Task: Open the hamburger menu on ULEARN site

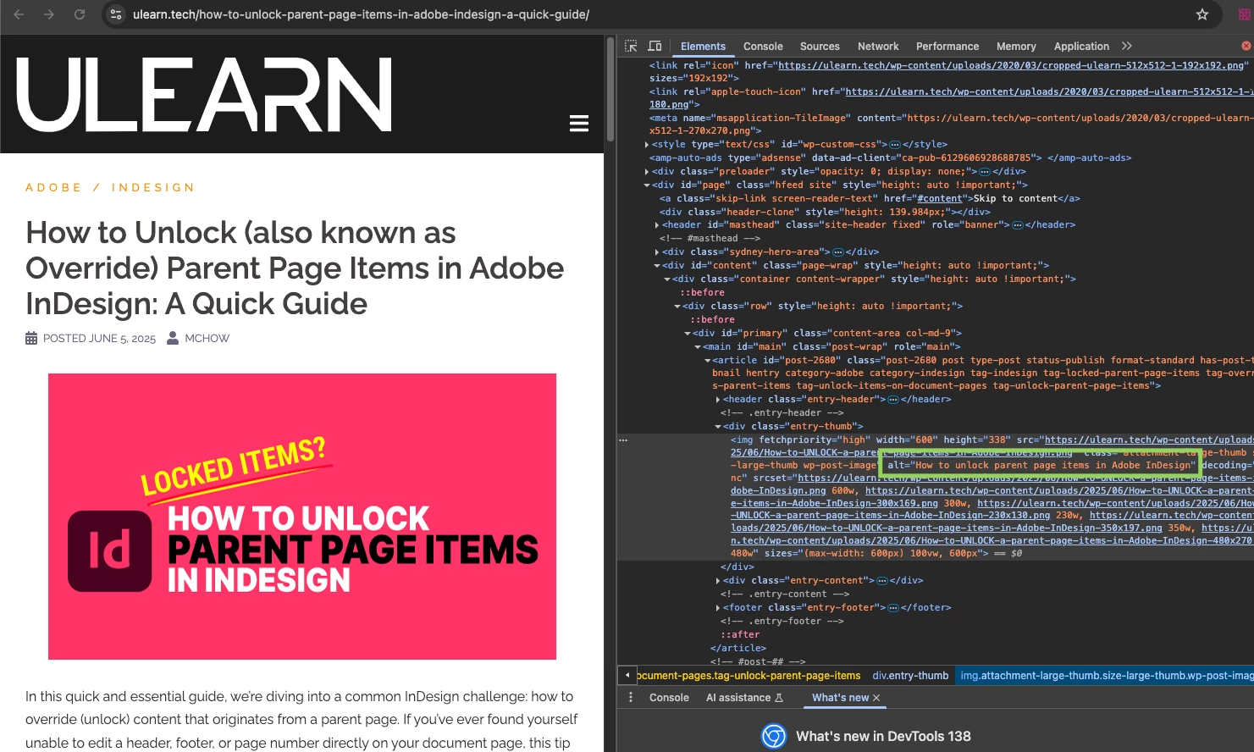Action: 579,124
